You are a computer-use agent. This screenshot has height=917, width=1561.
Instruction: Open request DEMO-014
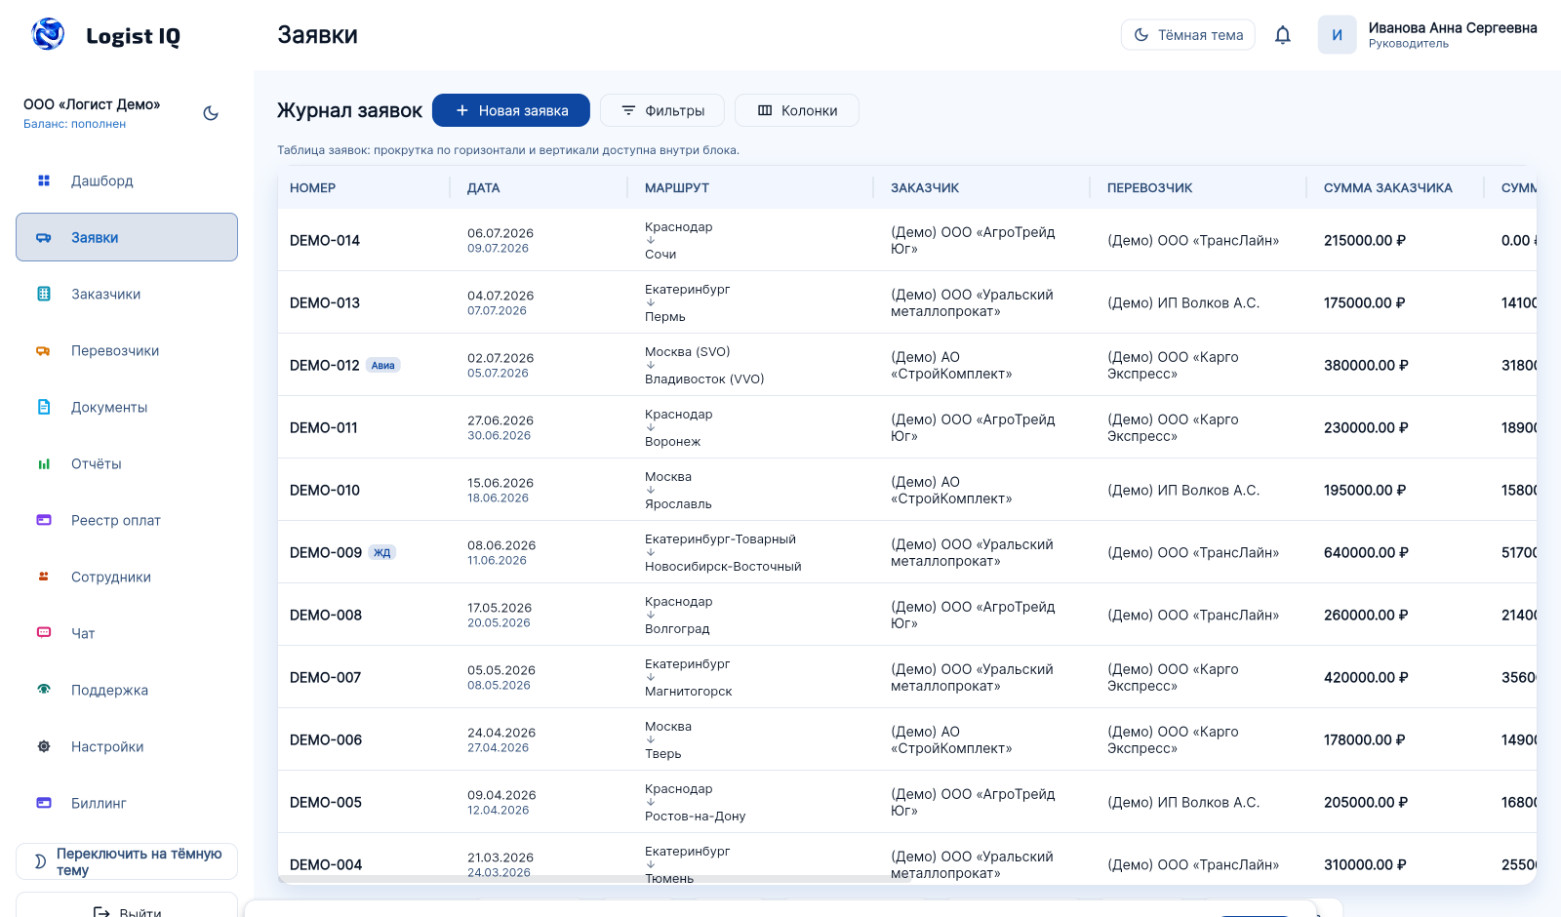point(325,240)
